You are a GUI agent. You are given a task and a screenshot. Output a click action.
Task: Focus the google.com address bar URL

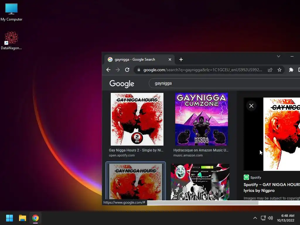click(x=203, y=70)
